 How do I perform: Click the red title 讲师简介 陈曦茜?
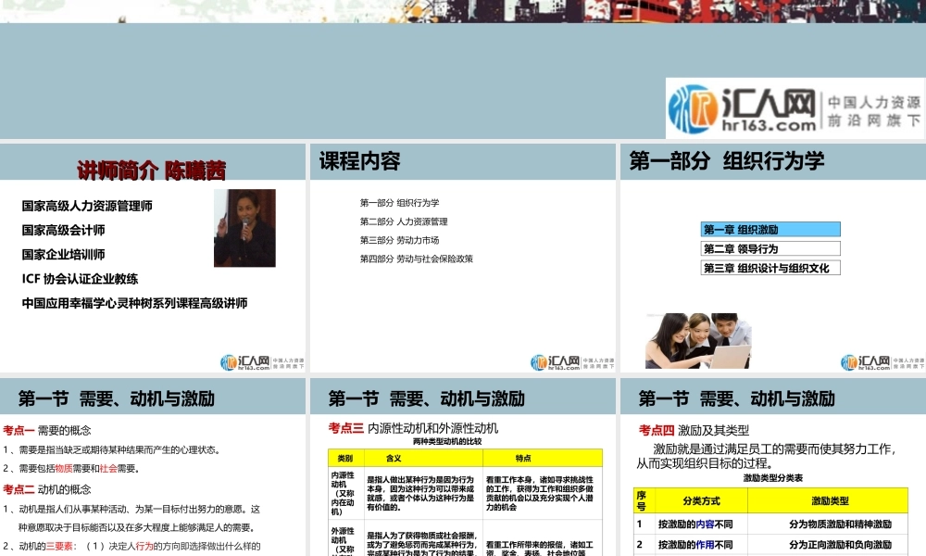pos(151,171)
